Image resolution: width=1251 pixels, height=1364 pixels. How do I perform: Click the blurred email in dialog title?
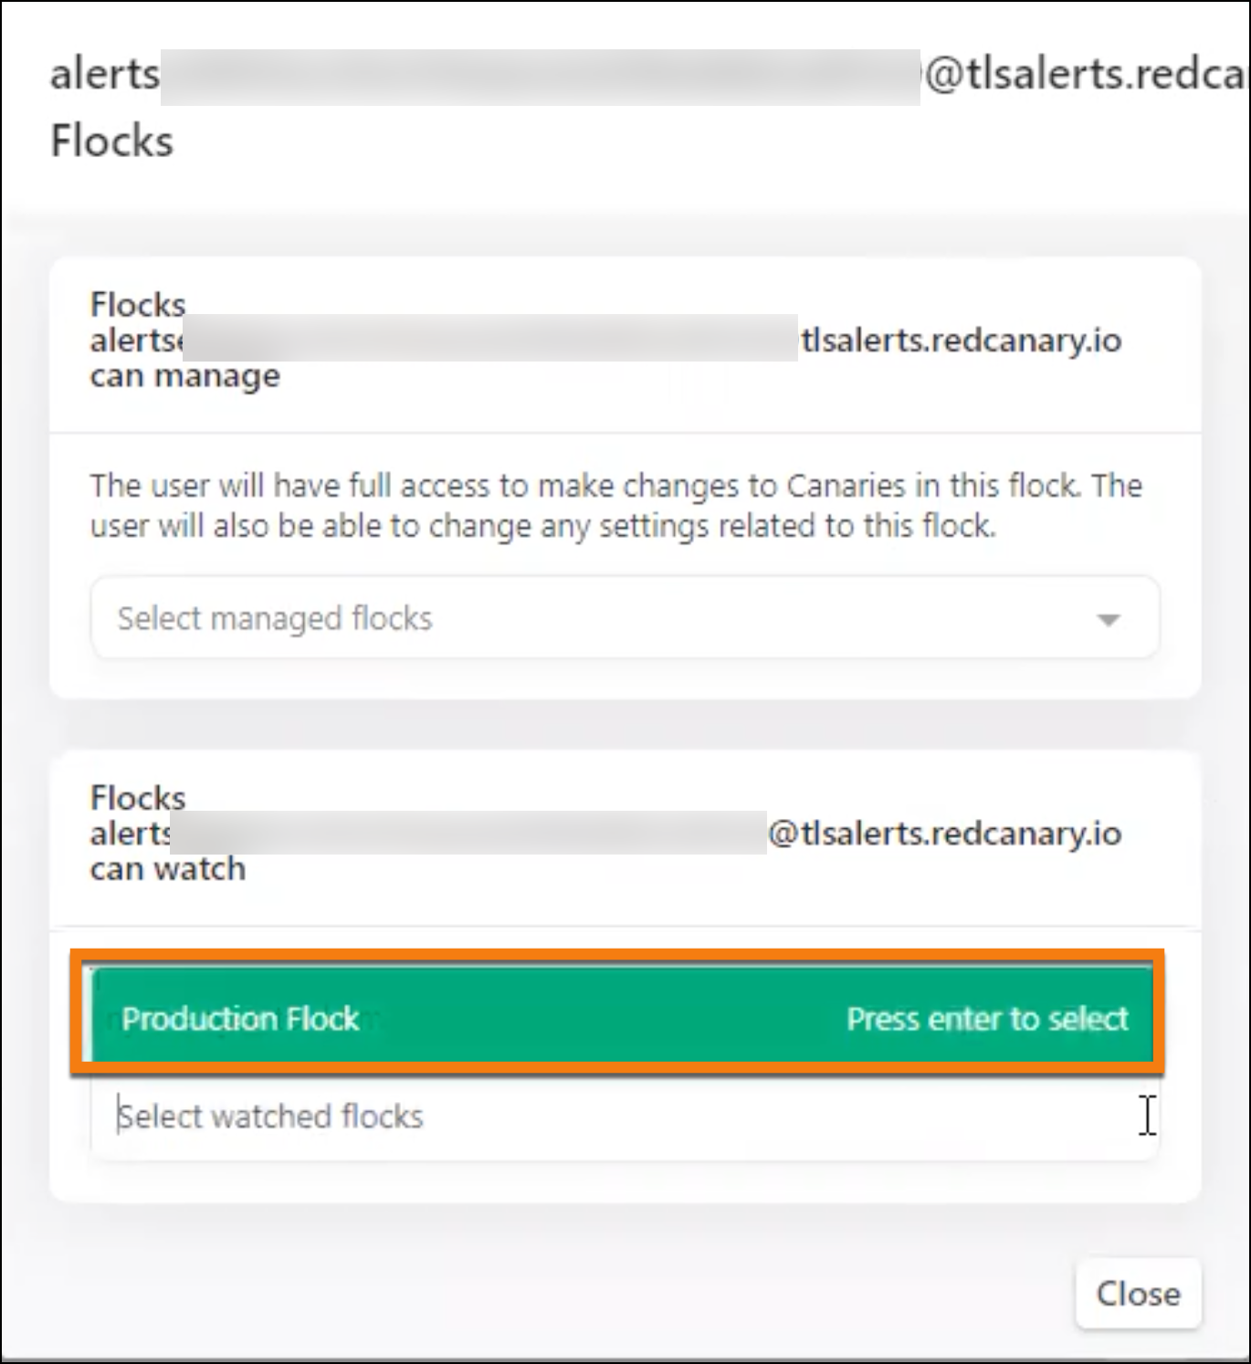[541, 78]
